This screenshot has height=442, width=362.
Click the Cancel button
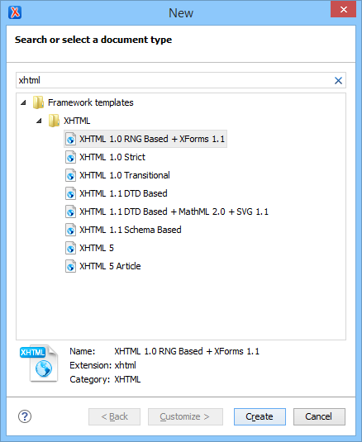click(319, 416)
